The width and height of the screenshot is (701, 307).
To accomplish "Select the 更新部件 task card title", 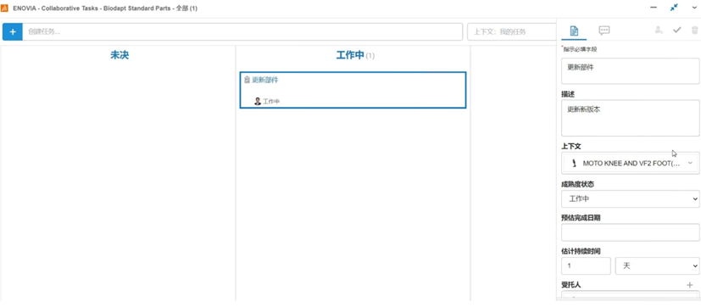I will pyautogui.click(x=265, y=80).
